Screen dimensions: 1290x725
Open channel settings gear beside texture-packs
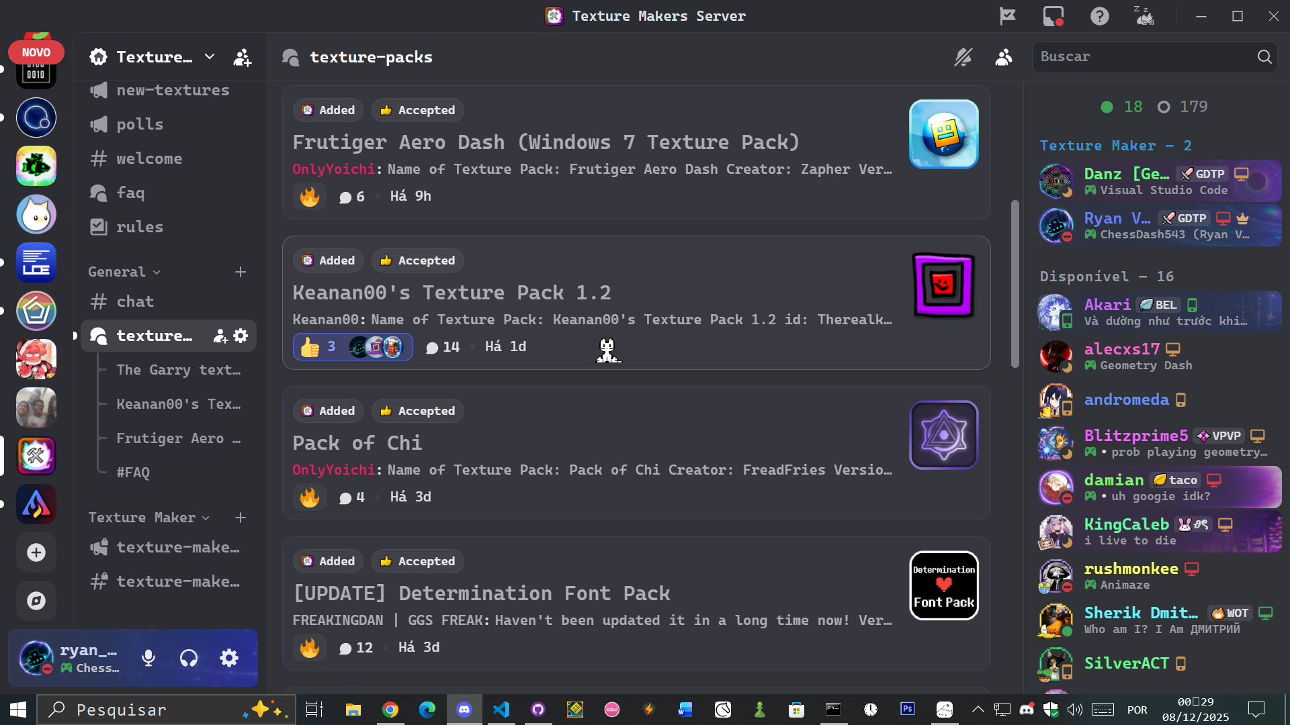pos(241,336)
